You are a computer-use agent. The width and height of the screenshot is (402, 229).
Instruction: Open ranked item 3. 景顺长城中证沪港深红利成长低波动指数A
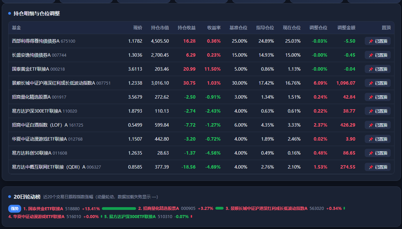pyautogui.click(x=266, y=209)
